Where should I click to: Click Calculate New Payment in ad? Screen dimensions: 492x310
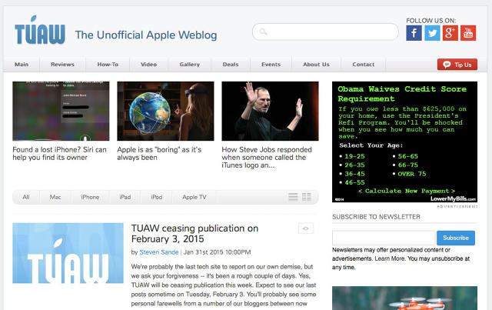[x=407, y=191]
